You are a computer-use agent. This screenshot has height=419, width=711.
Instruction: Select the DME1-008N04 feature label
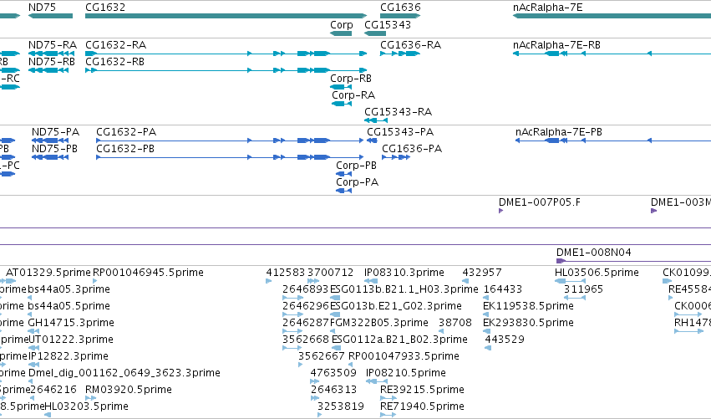[593, 253]
